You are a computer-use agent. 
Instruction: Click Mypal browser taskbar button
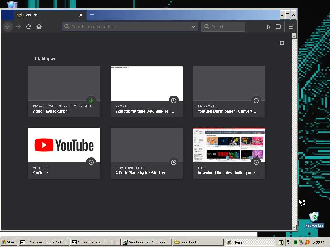point(250,242)
